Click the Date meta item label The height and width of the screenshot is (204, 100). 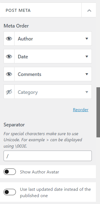(x=23, y=57)
